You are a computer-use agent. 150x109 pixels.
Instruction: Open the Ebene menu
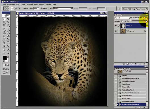[23, 5]
